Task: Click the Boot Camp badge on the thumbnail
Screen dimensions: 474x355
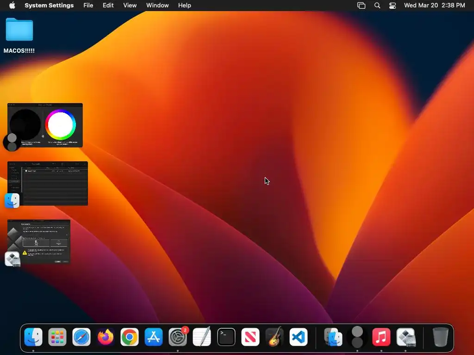Action: point(12,259)
